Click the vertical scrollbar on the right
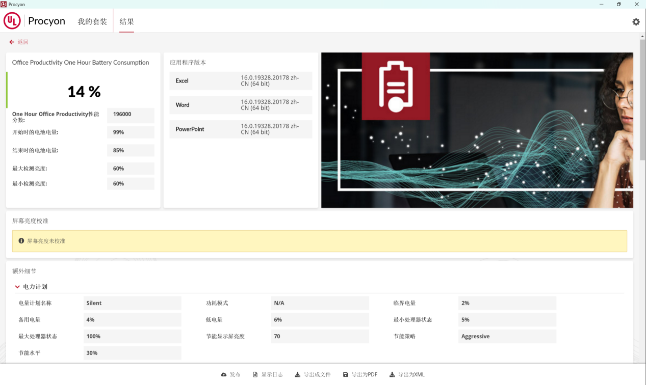Image resolution: width=646 pixels, height=385 pixels. coord(642,102)
